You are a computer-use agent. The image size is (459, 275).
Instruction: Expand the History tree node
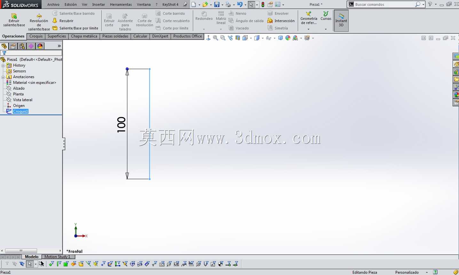[3, 65]
